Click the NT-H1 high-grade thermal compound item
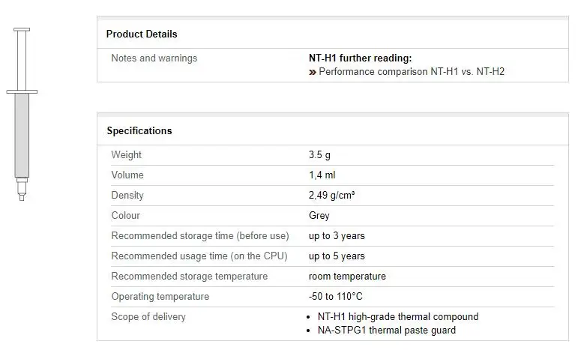The height and width of the screenshot is (350, 581). pos(399,317)
